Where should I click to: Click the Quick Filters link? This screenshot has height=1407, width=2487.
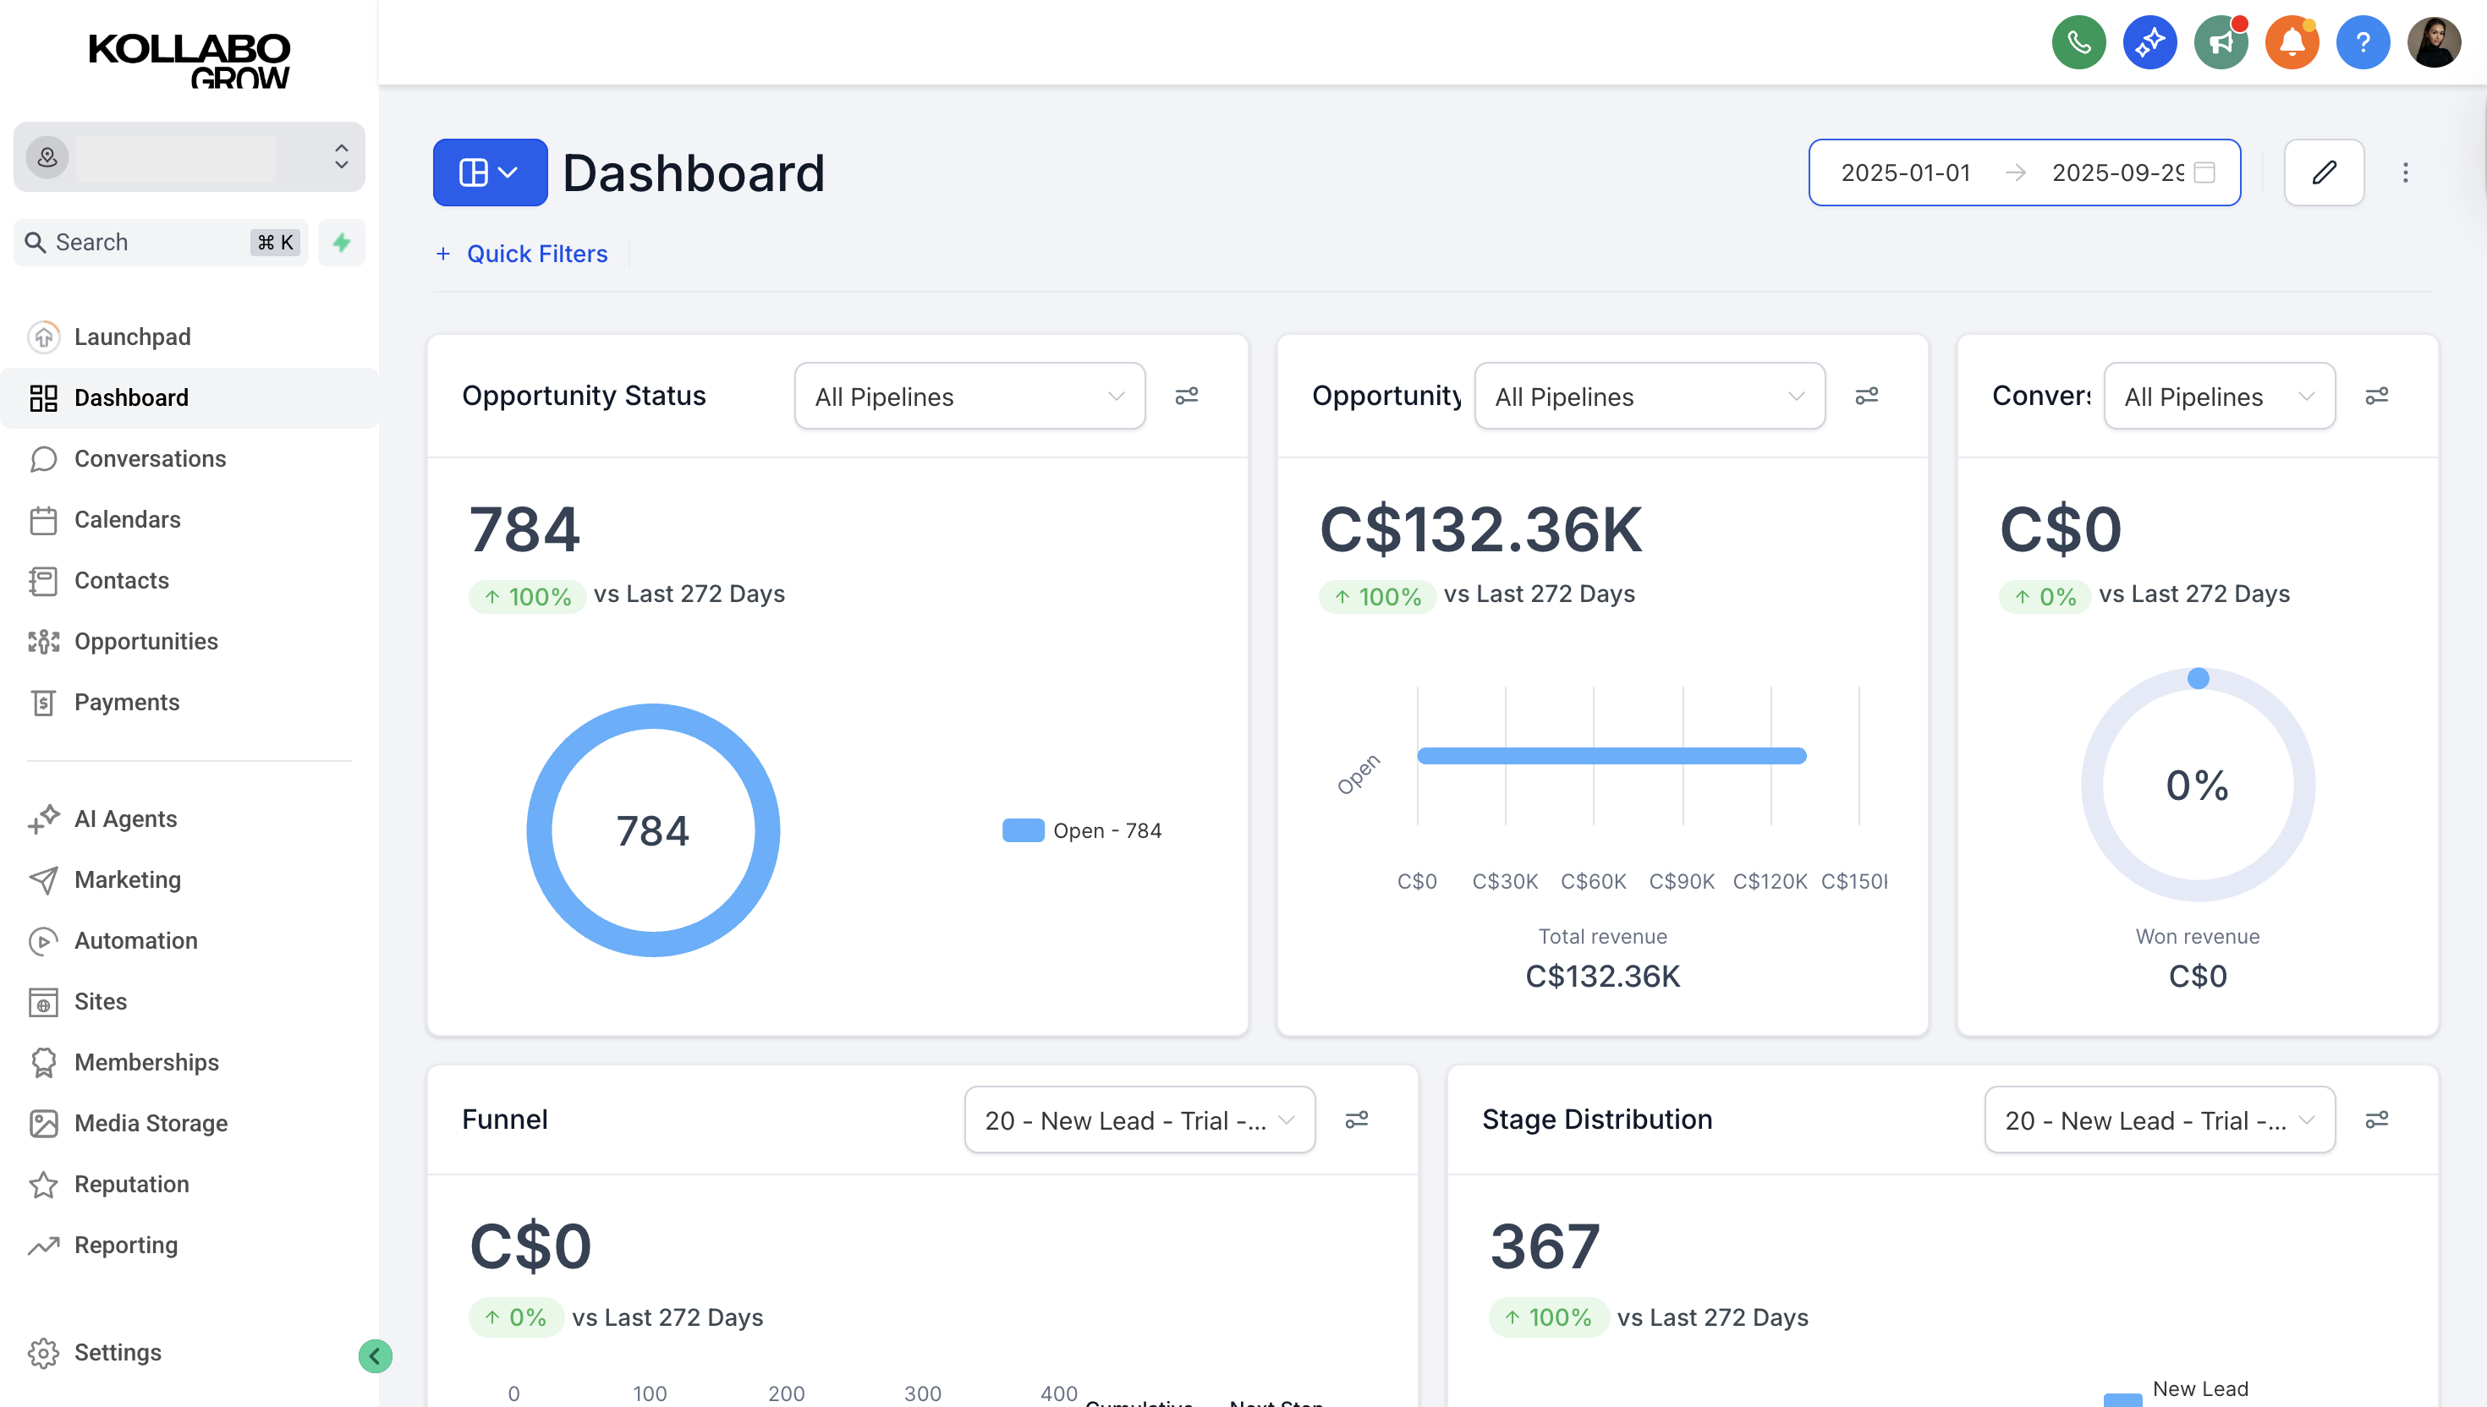click(x=536, y=253)
